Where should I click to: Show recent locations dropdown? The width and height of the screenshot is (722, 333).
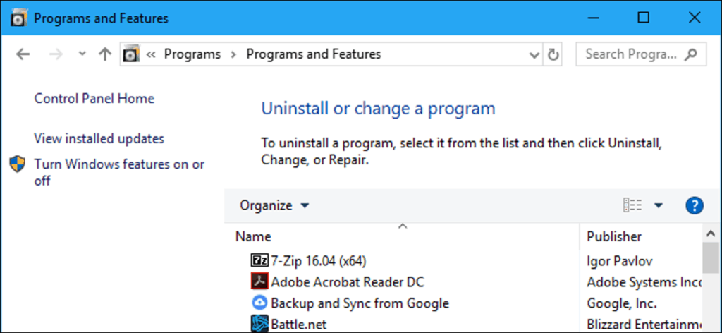click(x=82, y=54)
